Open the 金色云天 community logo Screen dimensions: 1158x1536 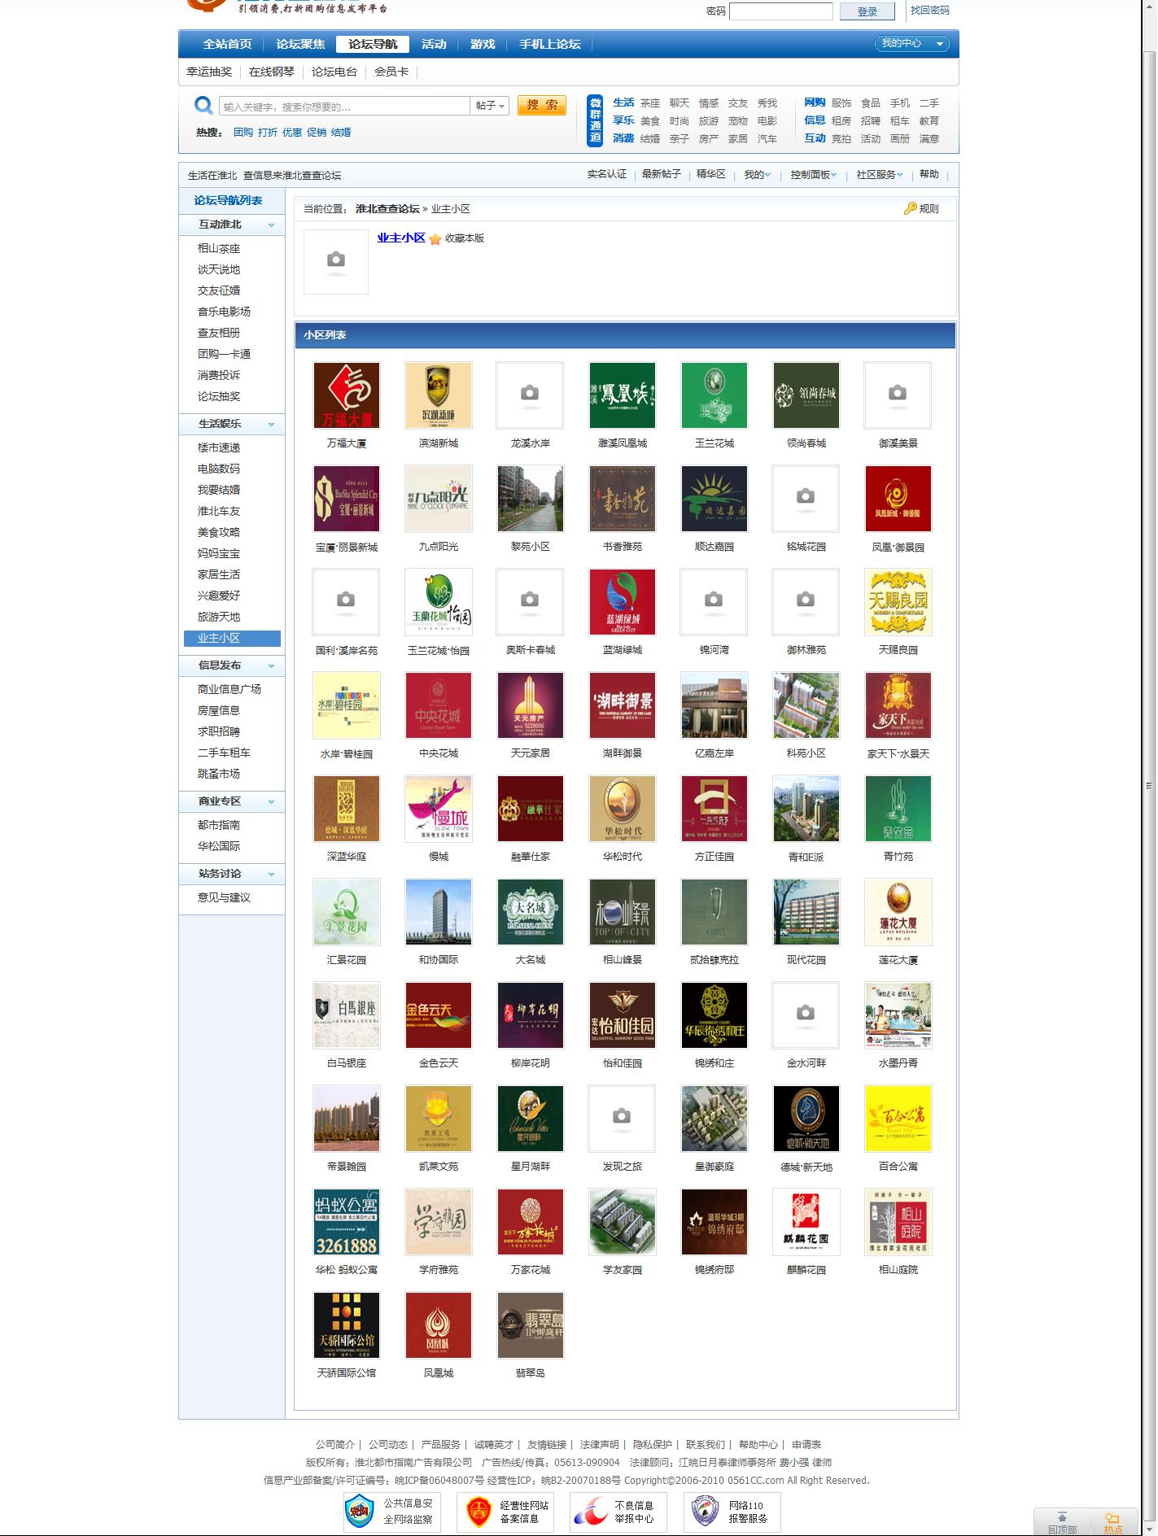pos(439,1015)
